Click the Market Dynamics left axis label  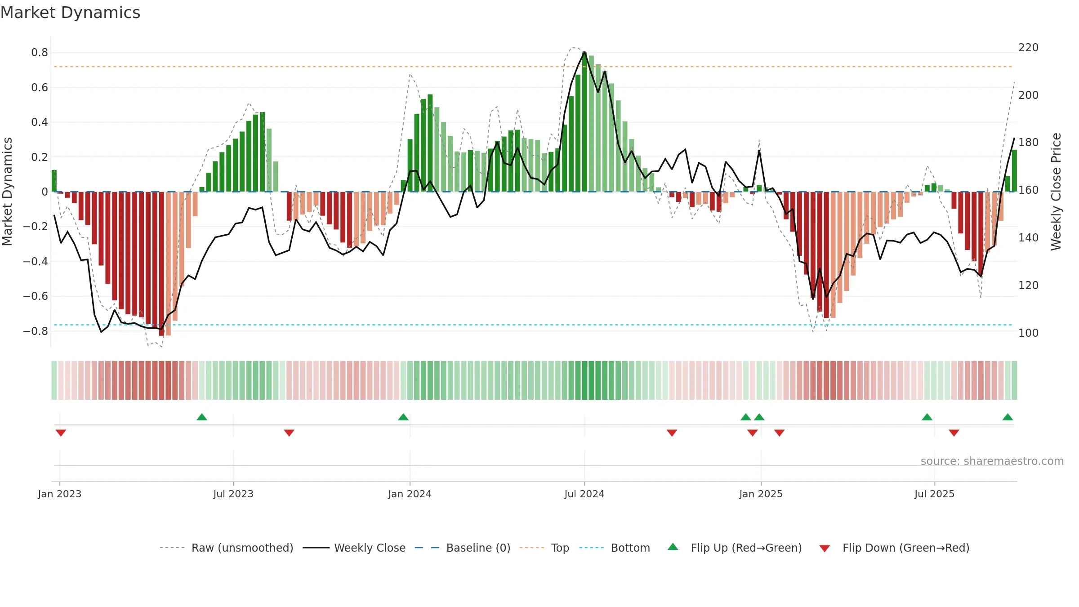click(x=7, y=192)
